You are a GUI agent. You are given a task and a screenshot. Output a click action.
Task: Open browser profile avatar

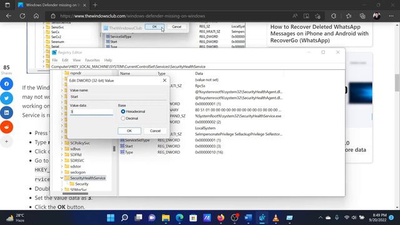coord(377,16)
